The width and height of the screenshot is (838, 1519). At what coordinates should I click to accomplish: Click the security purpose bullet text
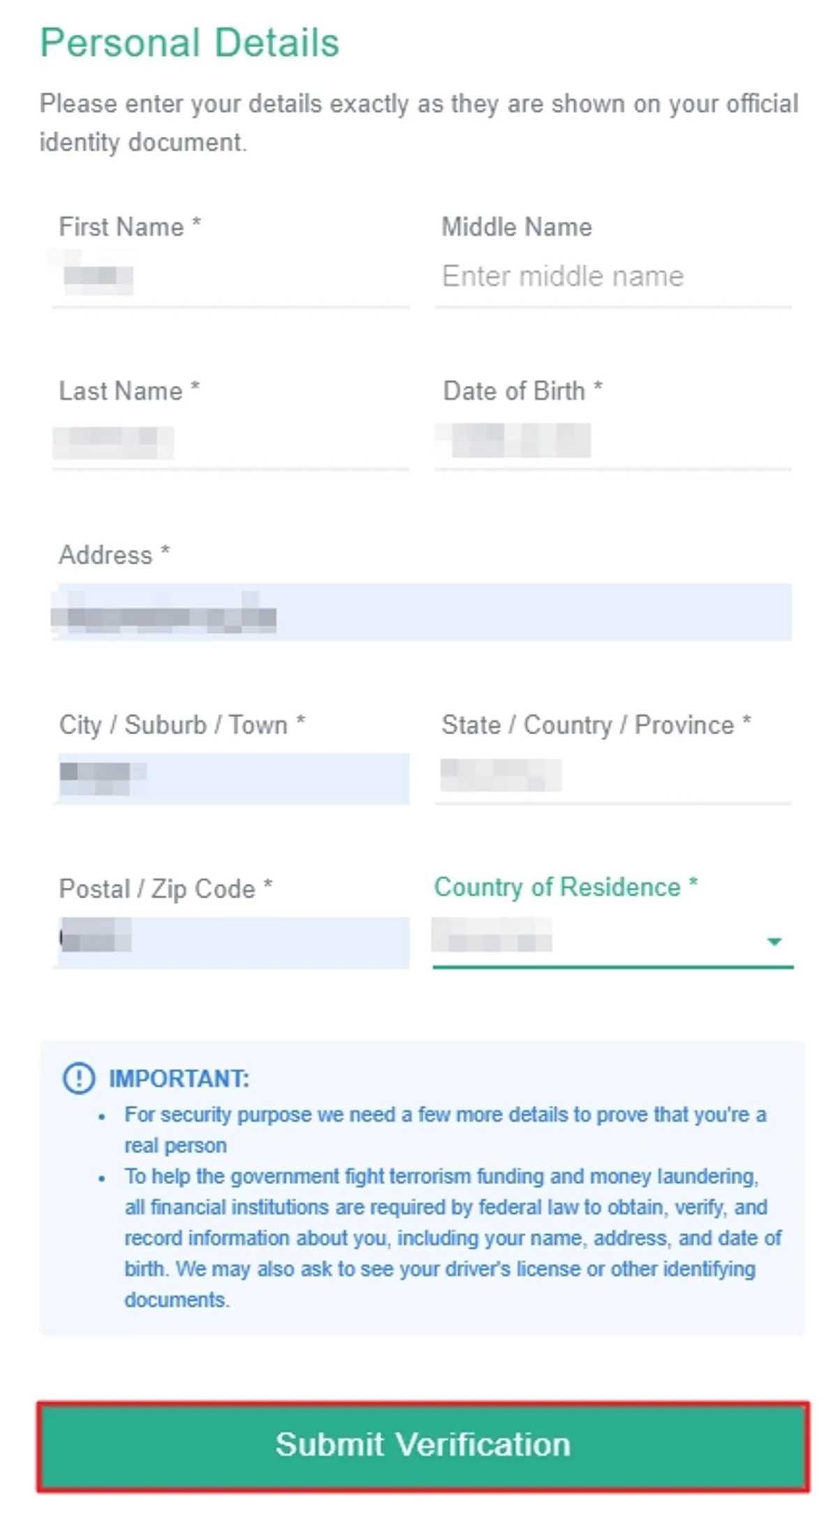tap(446, 1129)
